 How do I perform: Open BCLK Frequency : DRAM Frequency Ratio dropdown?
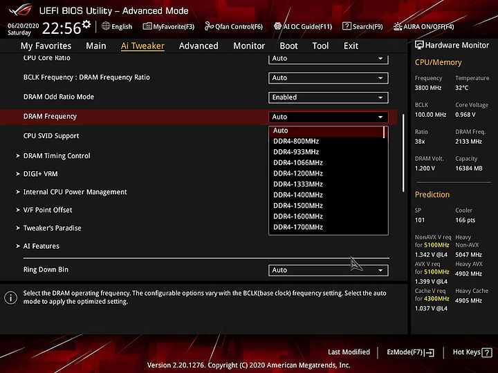tap(328, 78)
